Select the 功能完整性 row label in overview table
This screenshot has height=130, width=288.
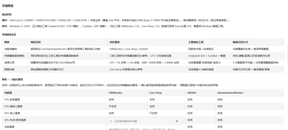11,49
